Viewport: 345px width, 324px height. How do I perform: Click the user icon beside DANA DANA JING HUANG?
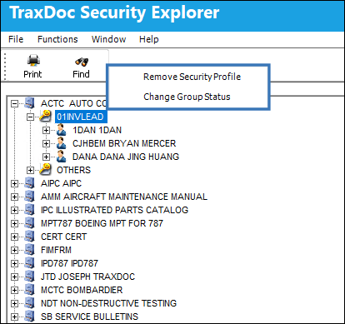point(62,157)
